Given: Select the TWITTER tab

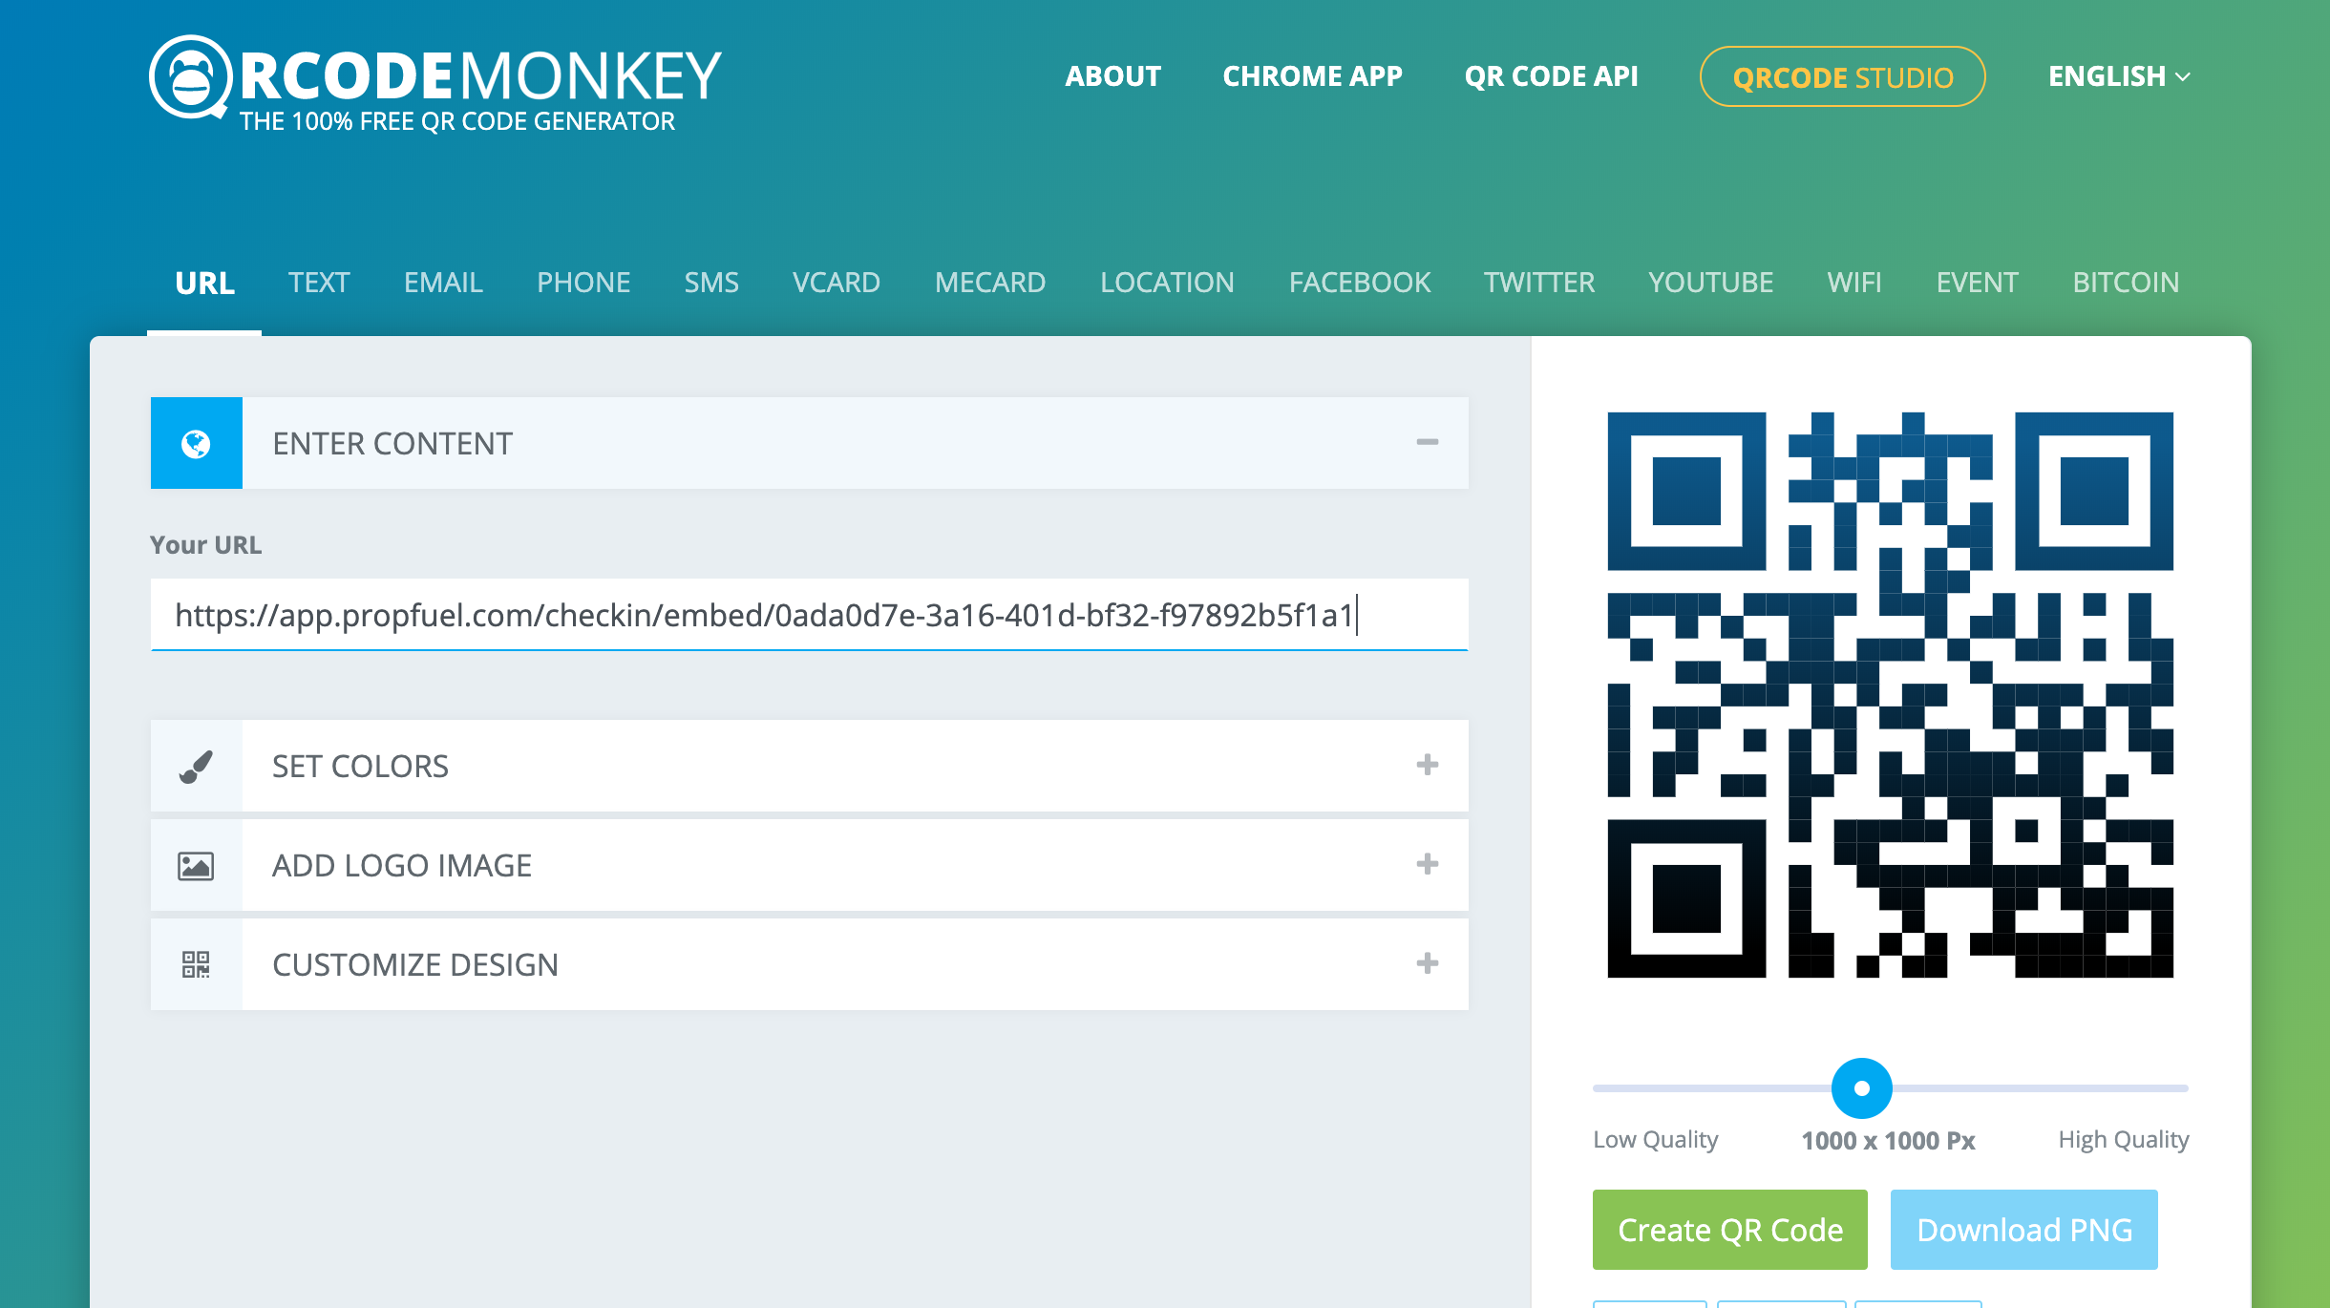Looking at the screenshot, I should 1539,283.
